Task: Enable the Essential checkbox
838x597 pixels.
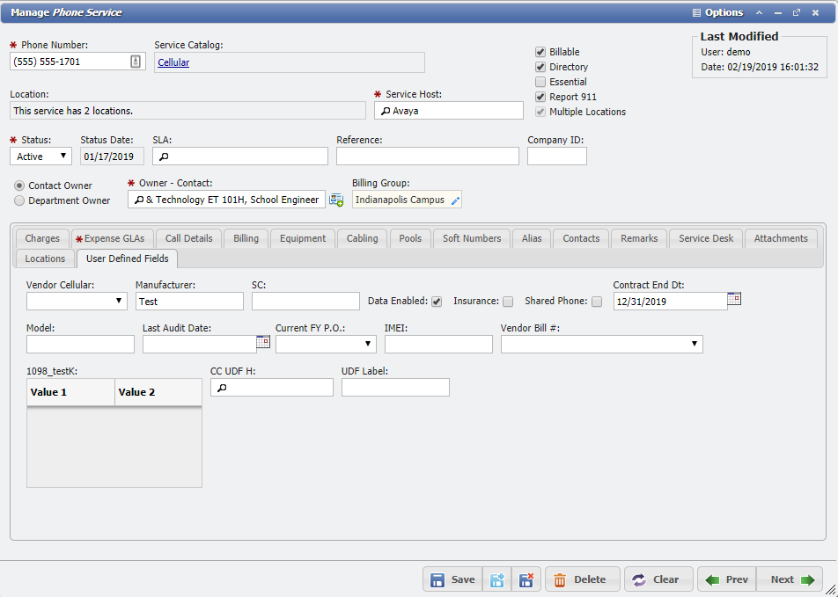Action: [540, 82]
